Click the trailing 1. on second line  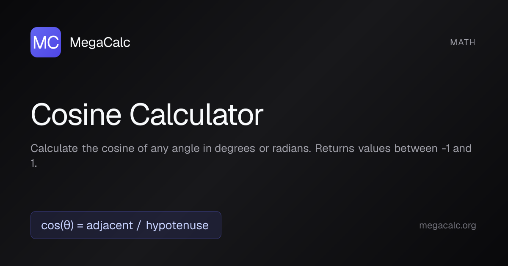click(34, 164)
